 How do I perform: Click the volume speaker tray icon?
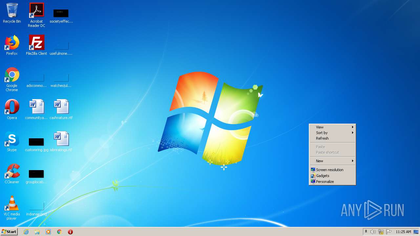click(373, 232)
